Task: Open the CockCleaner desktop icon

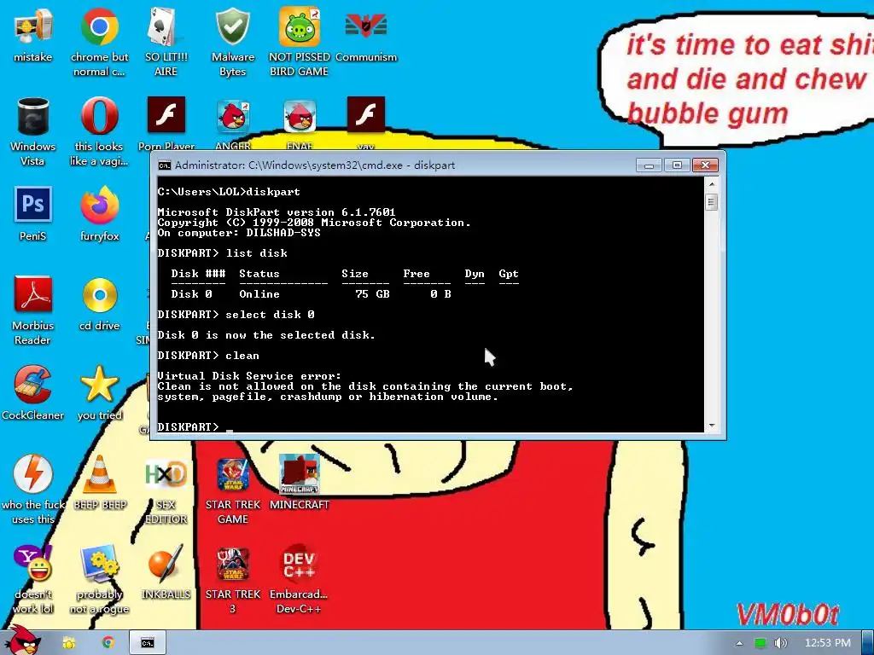Action: [x=33, y=393]
